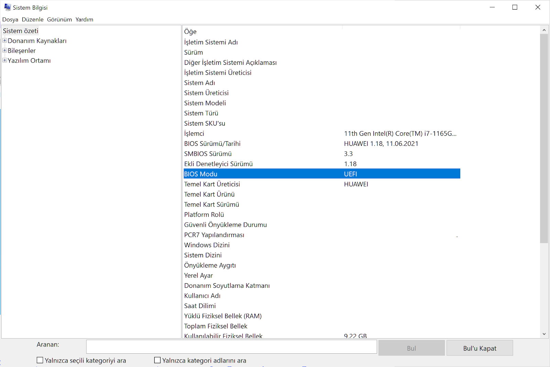
Task: Select Yüklü Fiziksel Bellek (RAM) row
Action: tap(322, 316)
